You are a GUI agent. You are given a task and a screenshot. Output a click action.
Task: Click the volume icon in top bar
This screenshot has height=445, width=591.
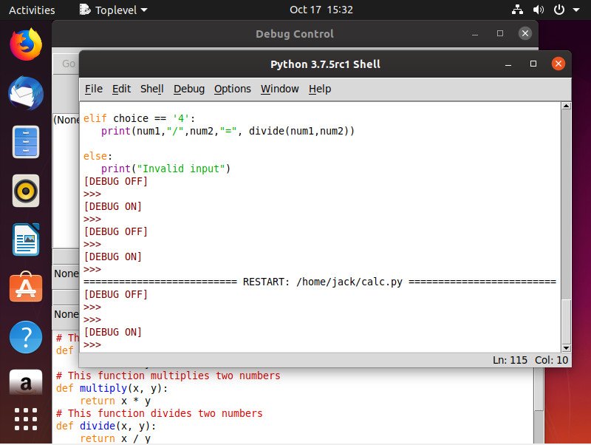point(539,10)
